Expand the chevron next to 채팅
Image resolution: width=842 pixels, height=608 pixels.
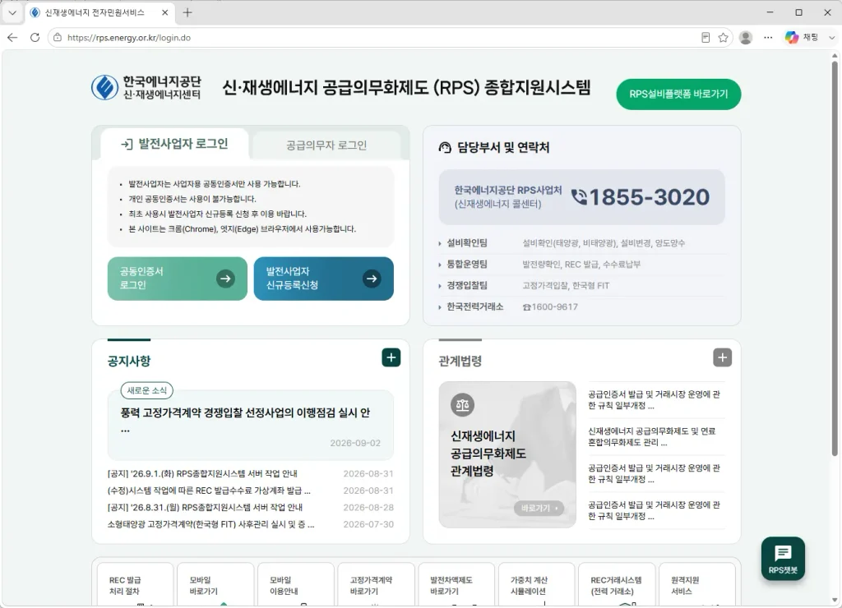pyautogui.click(x=831, y=38)
